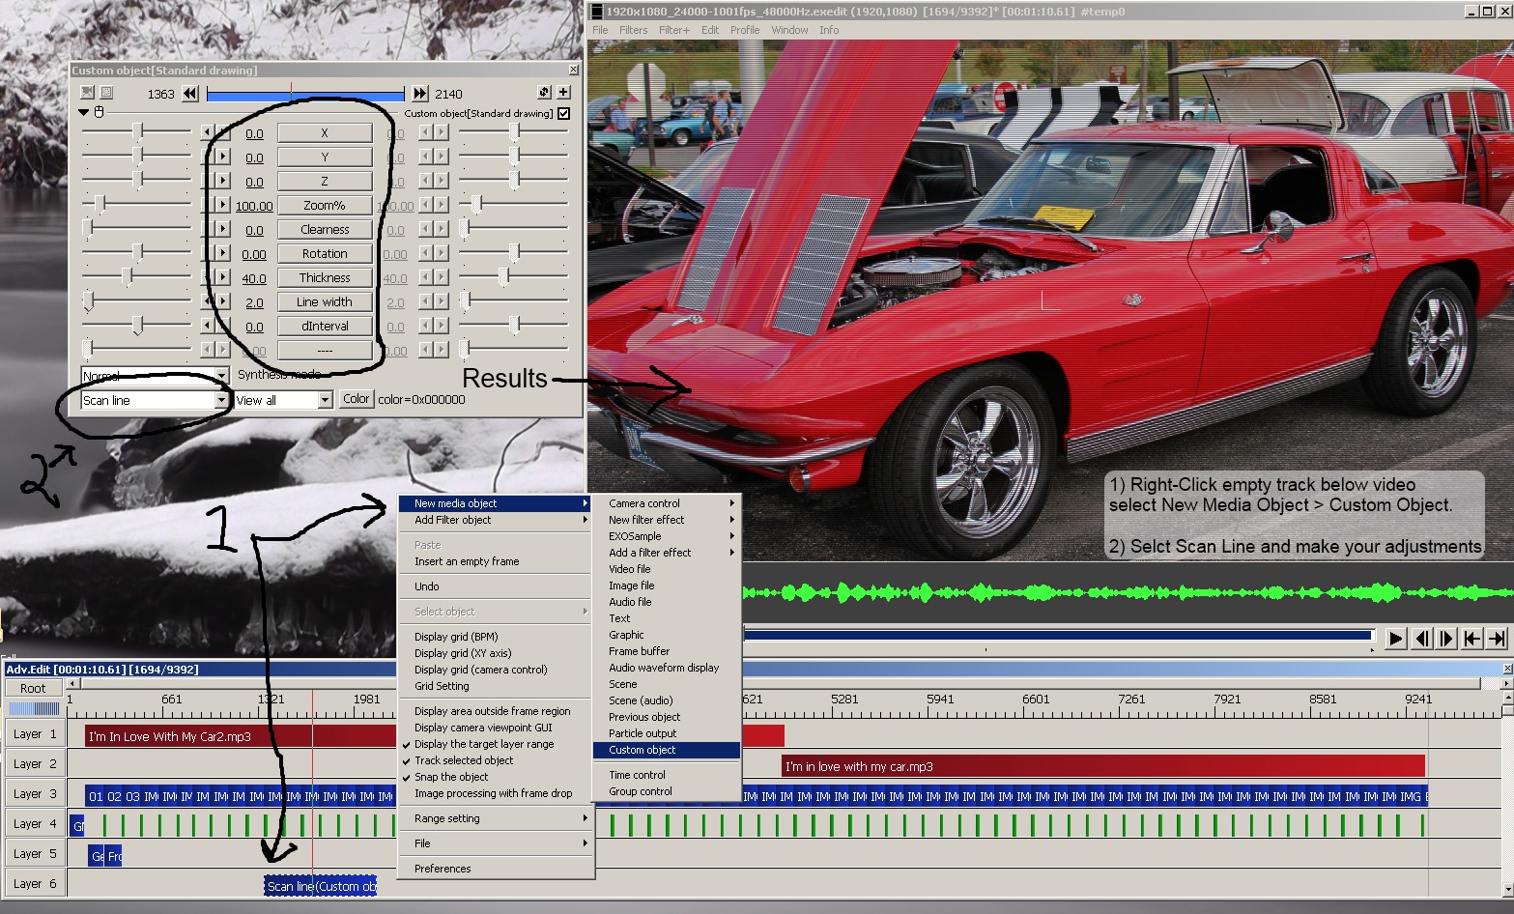Go to the object's start frame 1363
Screen dimensions: 1514x914
point(190,94)
